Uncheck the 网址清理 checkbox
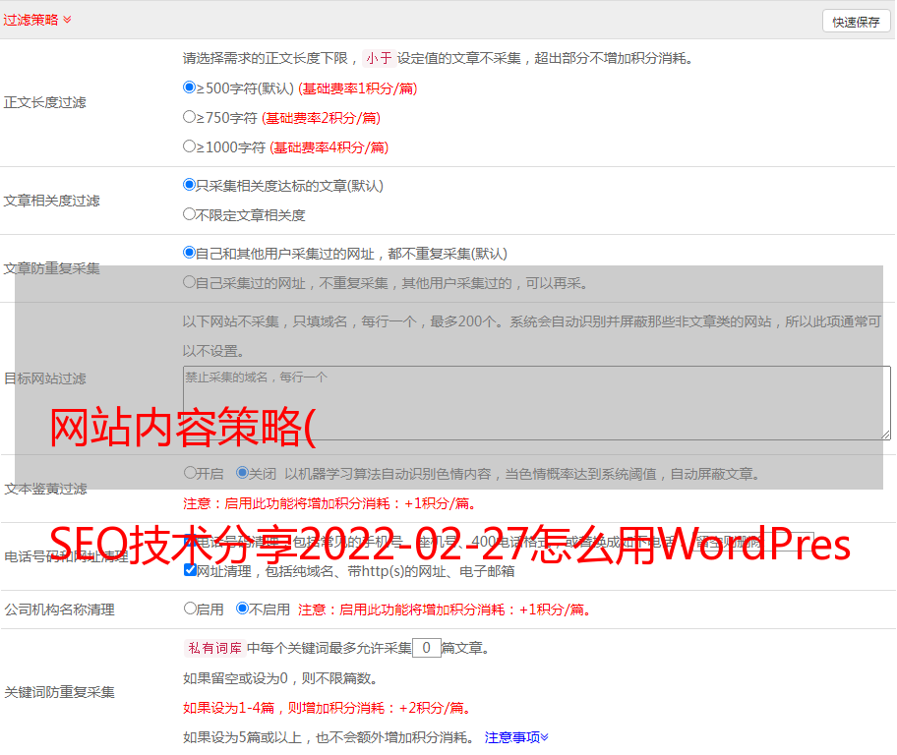The image size is (897, 755). click(191, 569)
